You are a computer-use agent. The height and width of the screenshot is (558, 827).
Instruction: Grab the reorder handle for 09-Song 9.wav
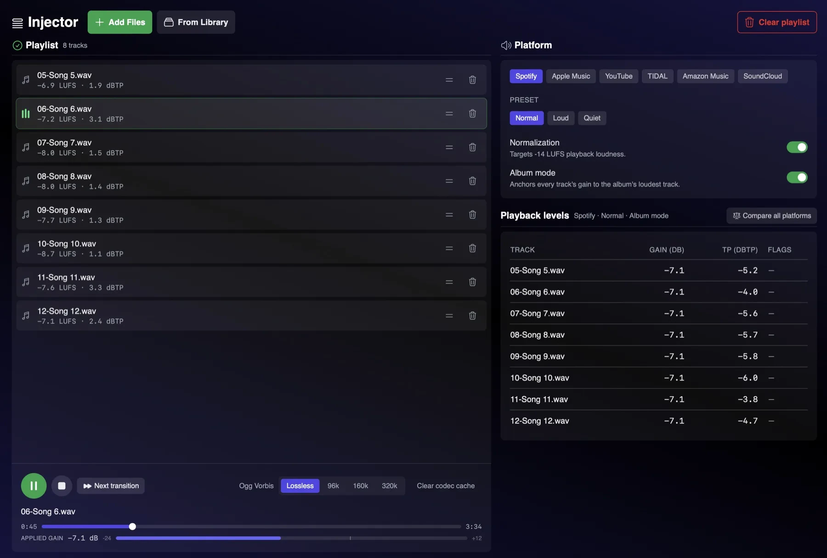(x=449, y=215)
